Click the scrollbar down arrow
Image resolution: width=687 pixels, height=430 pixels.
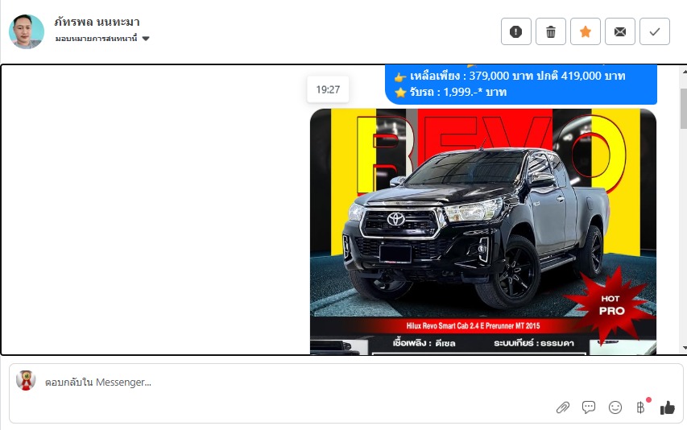(684, 348)
